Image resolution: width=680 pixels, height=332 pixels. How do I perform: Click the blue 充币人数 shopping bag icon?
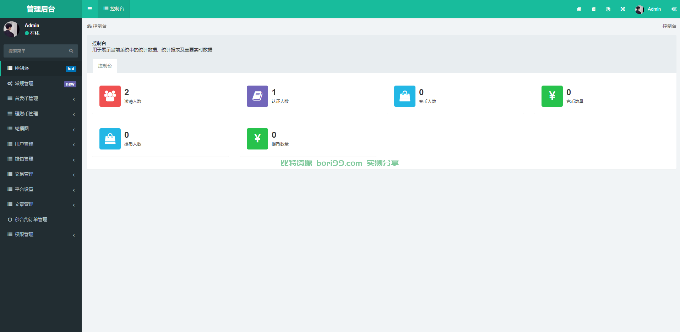click(405, 96)
